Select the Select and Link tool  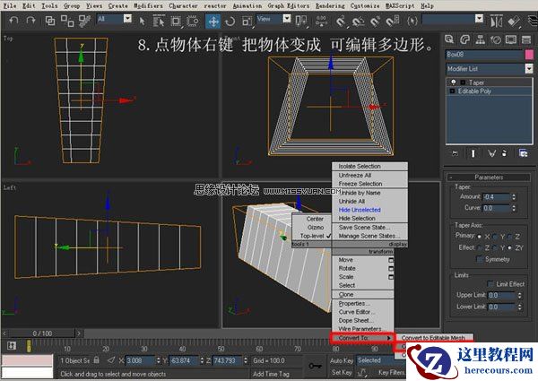(50, 21)
